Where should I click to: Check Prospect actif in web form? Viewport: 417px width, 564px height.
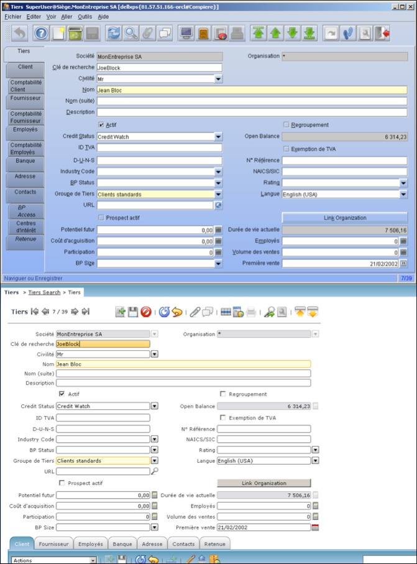click(62, 483)
